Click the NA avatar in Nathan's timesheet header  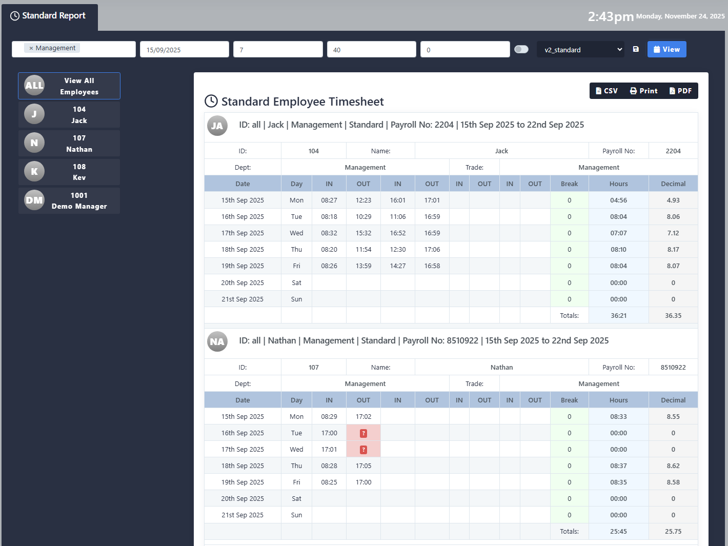(x=217, y=341)
